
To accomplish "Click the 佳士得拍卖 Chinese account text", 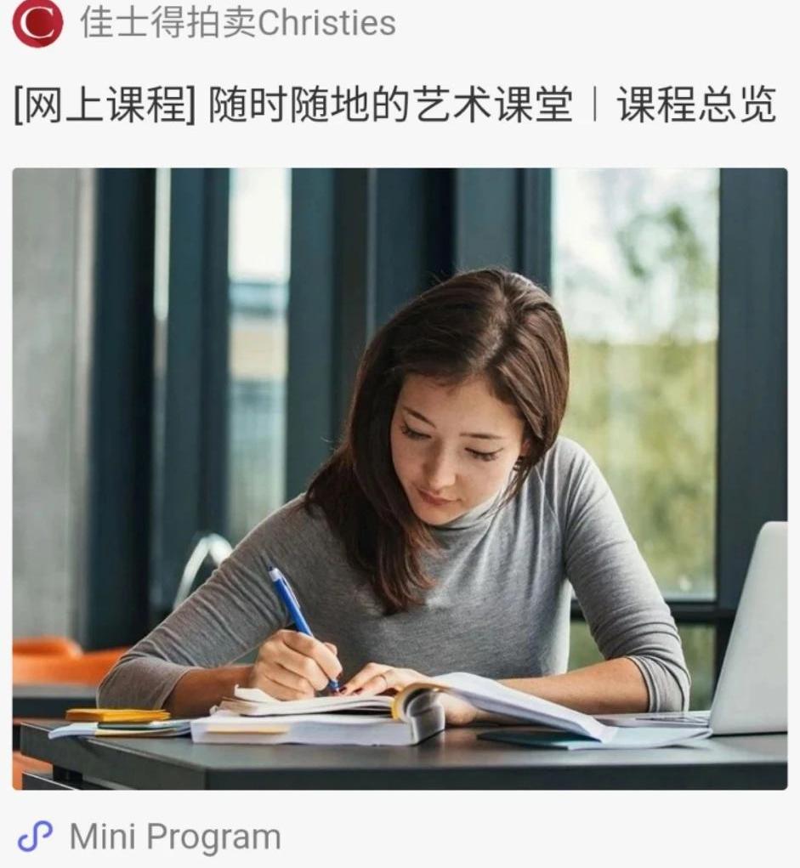I will [x=168, y=23].
